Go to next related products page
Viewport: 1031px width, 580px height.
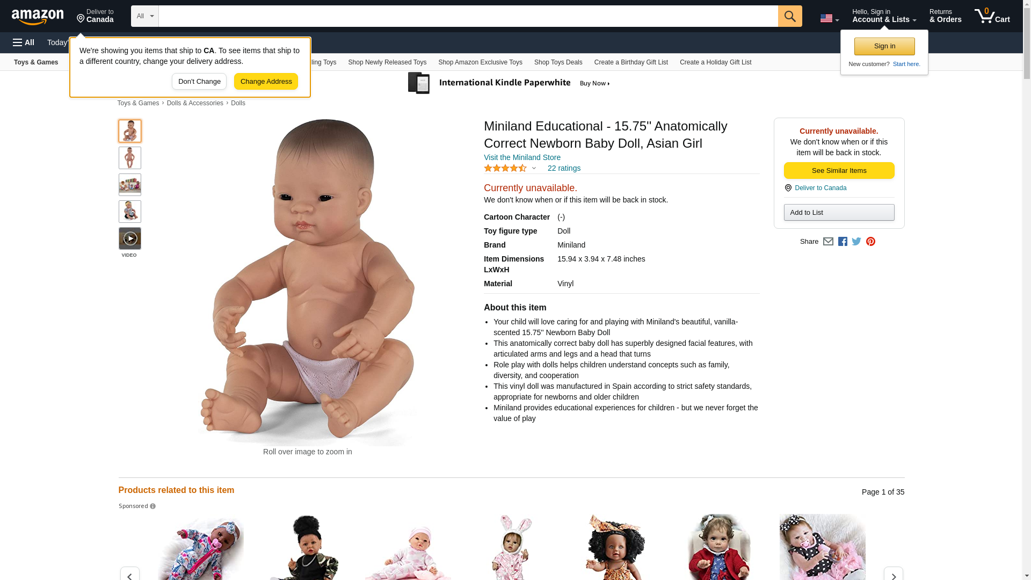[892, 575]
